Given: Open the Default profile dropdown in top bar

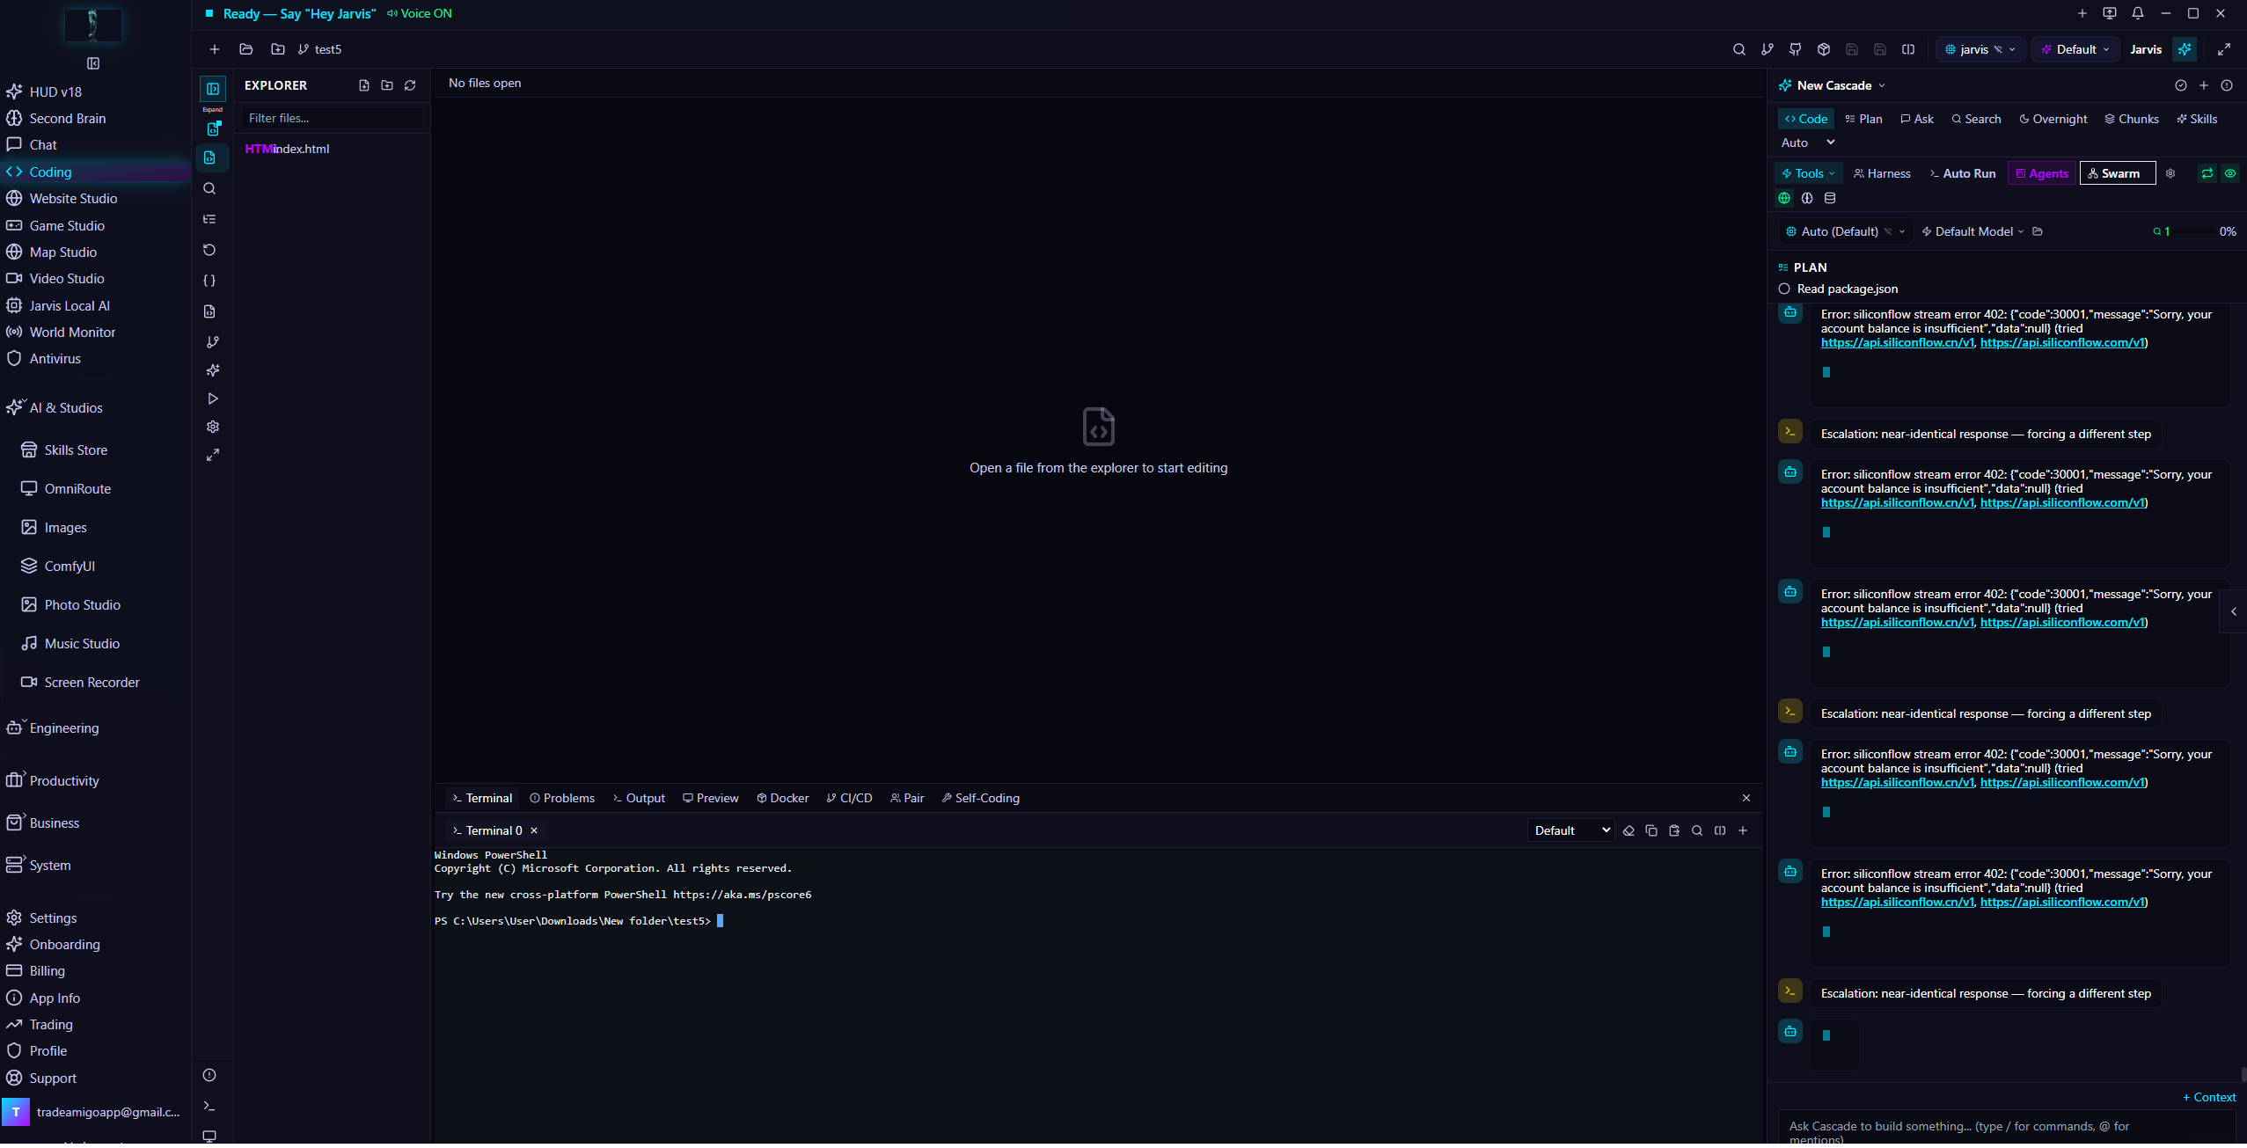Looking at the screenshot, I should [x=2075, y=49].
